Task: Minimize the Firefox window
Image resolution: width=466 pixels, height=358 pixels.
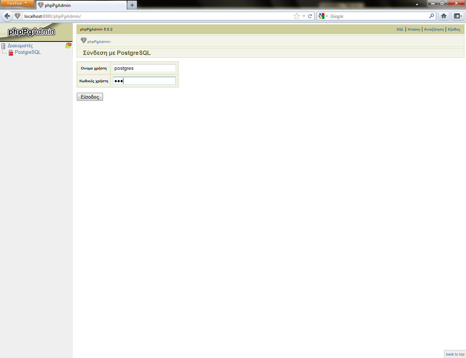Action: (x=433, y=3)
